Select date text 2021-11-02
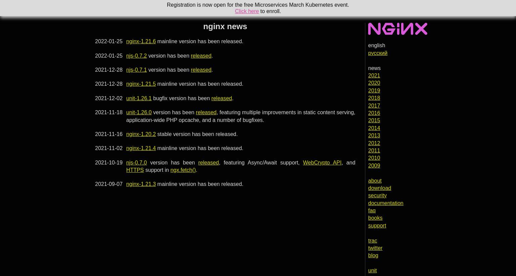Image resolution: width=516 pixels, height=276 pixels. (x=109, y=148)
